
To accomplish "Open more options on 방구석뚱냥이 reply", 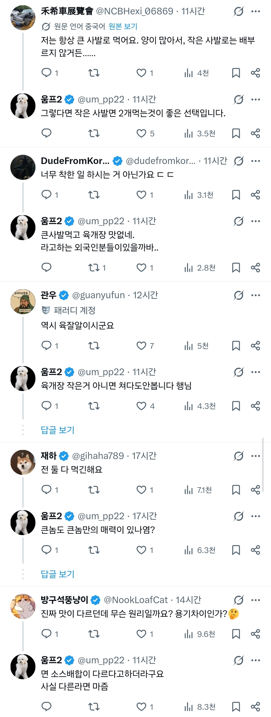I will [255, 600].
